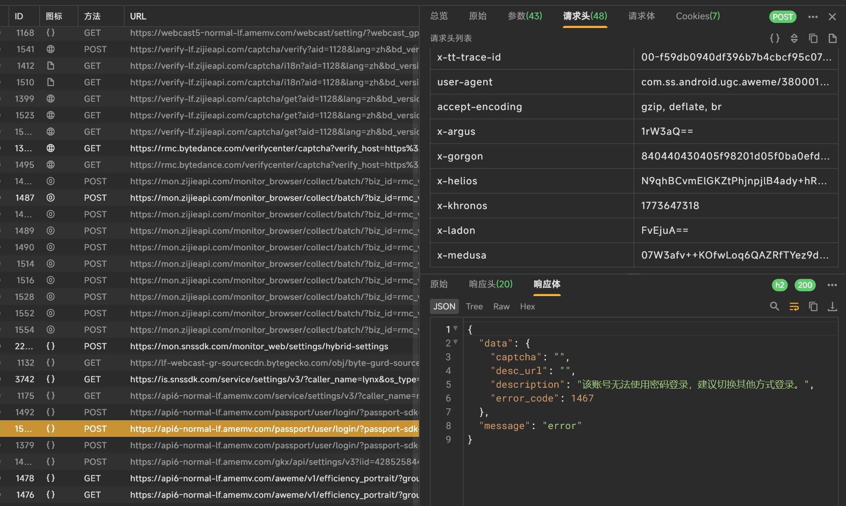This screenshot has width=846, height=506.
Task: Open the 响应头(20) response headers tab
Action: tap(491, 284)
